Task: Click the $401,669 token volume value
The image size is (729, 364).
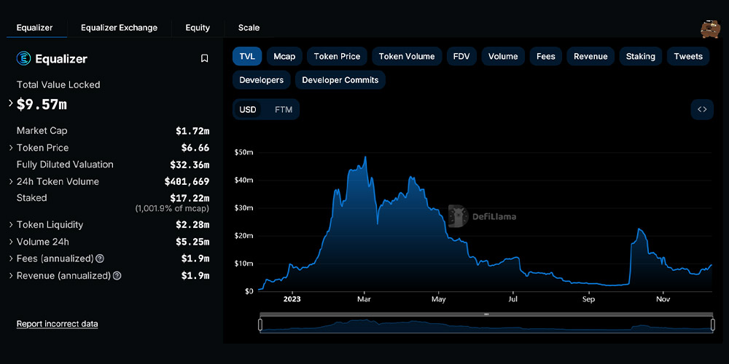Action: pyautogui.click(x=187, y=181)
